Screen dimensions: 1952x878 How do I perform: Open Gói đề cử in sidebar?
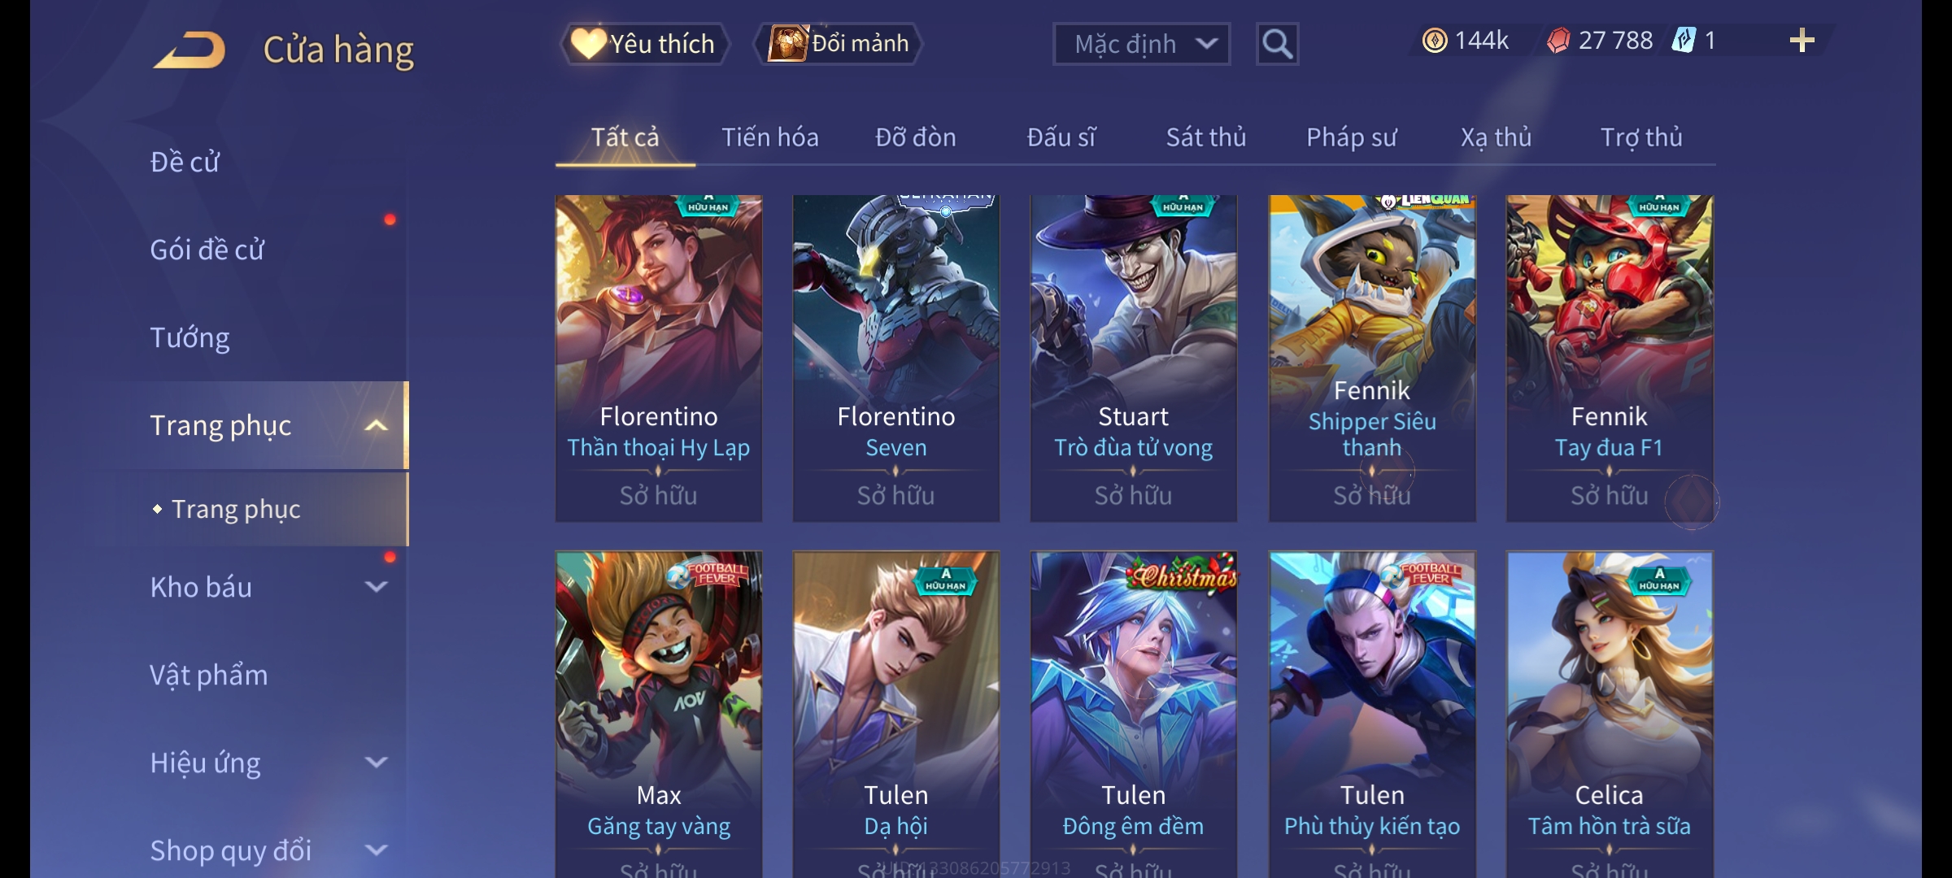coord(207,250)
